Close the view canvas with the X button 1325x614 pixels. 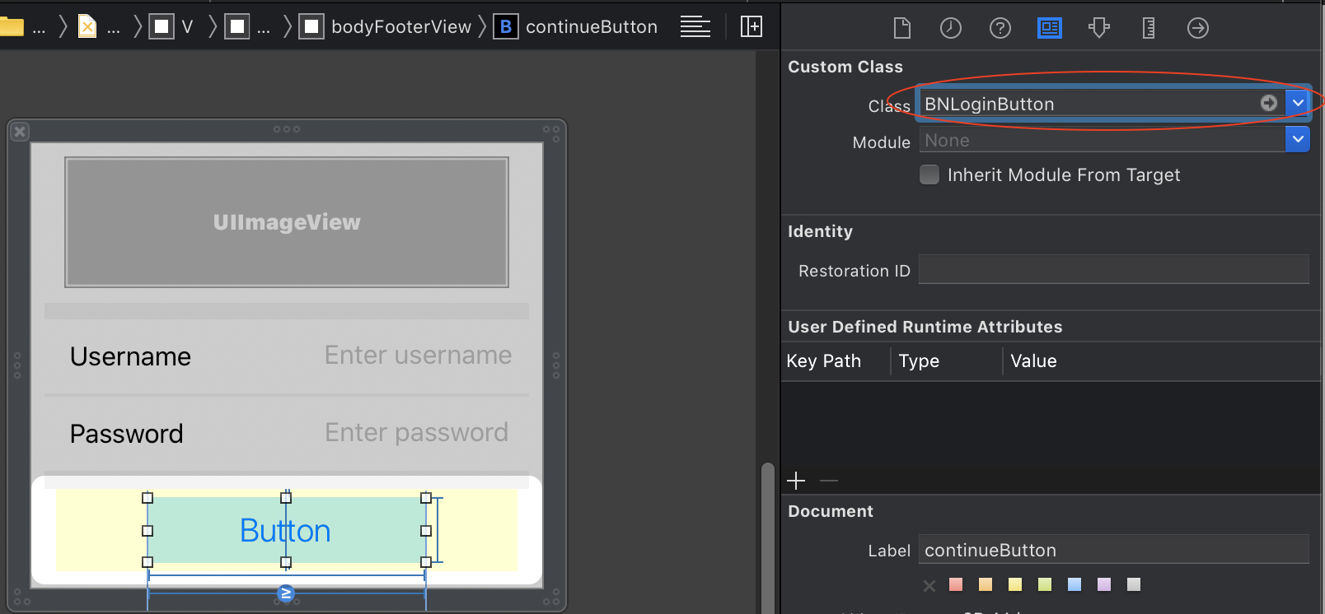[x=21, y=132]
